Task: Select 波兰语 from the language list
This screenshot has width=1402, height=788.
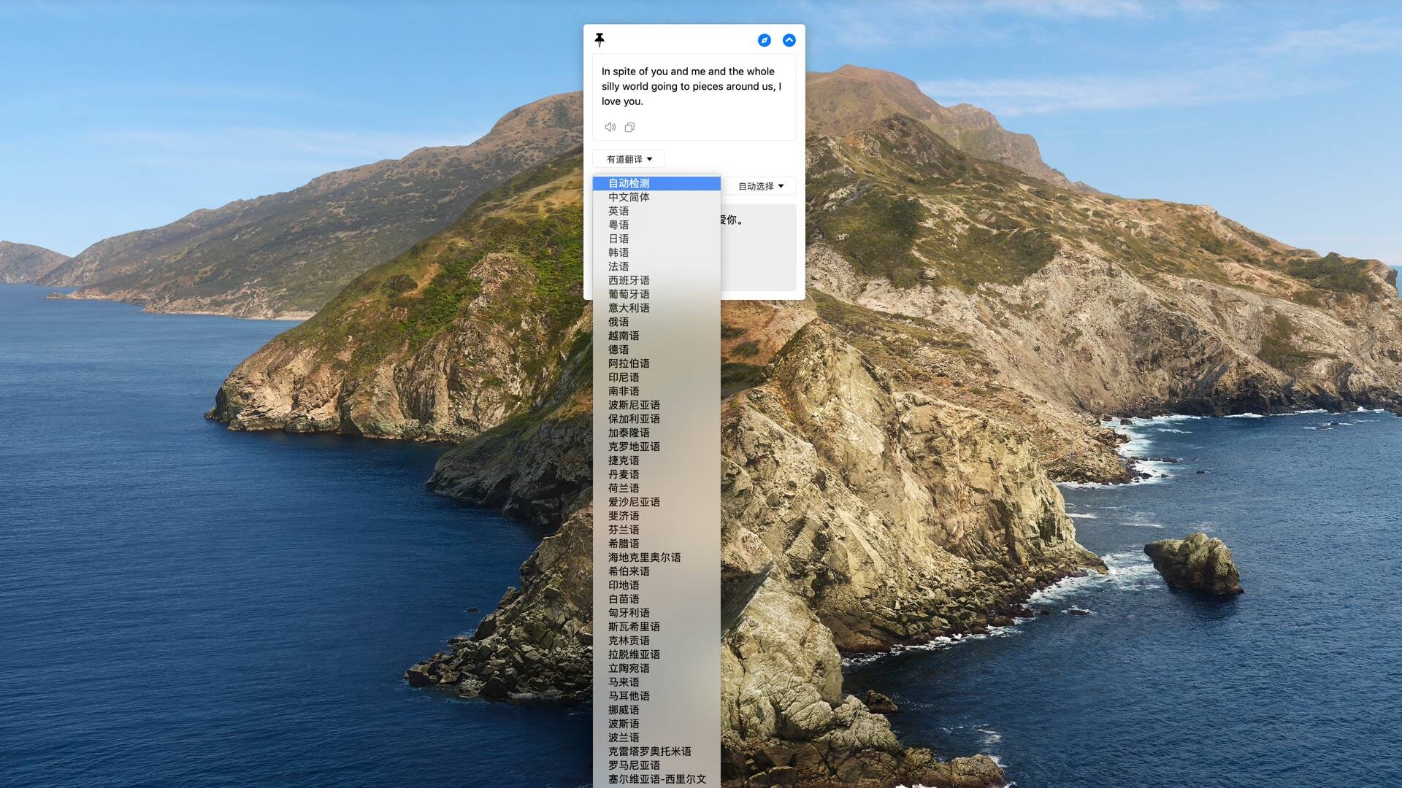Action: [x=624, y=738]
